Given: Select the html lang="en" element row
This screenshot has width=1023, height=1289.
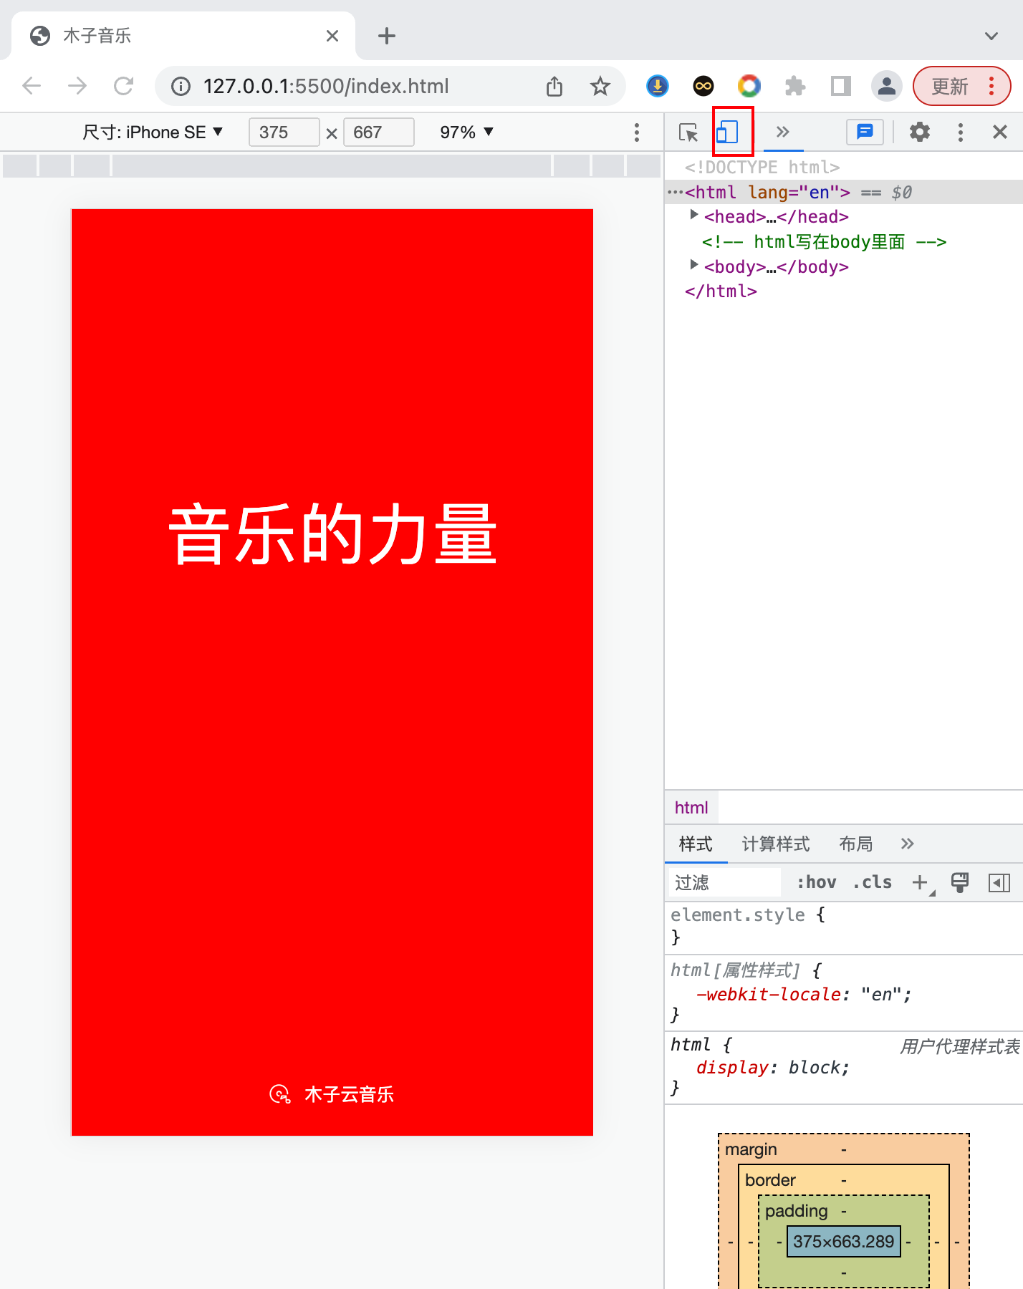Looking at the screenshot, I should [844, 192].
